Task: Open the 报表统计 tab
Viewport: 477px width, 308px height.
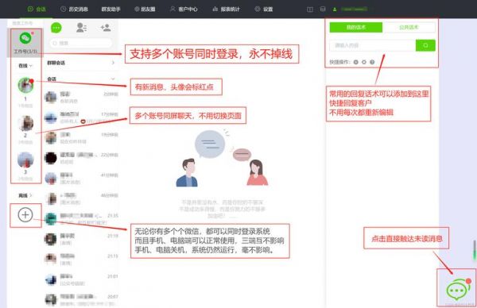Action: point(226,9)
